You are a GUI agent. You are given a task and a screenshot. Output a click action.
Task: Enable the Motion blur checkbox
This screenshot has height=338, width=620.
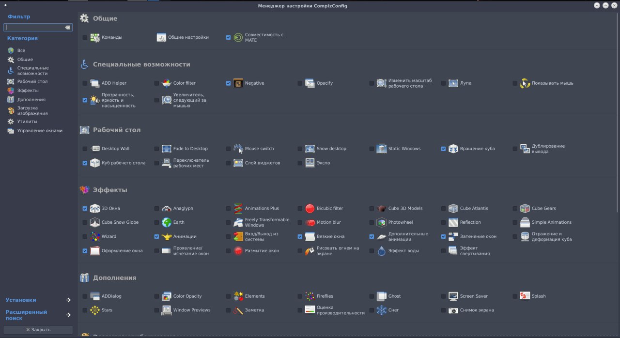click(x=300, y=223)
